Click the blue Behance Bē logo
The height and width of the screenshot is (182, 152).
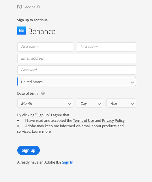pos(21,31)
